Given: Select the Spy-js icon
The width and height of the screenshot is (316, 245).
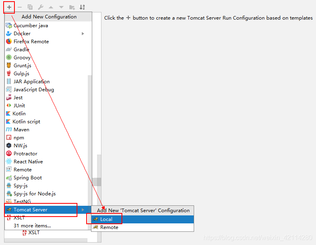Looking at the screenshot, I should tap(9, 185).
